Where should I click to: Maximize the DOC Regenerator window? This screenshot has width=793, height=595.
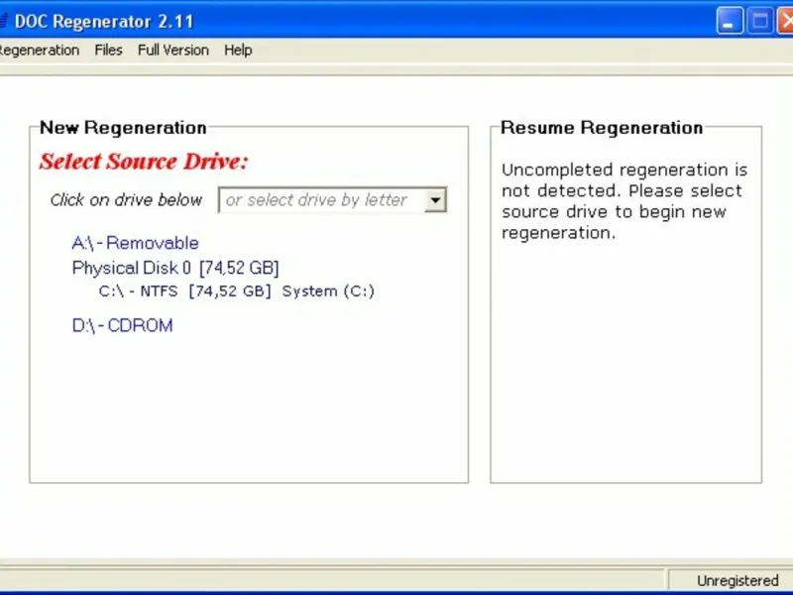tap(759, 21)
